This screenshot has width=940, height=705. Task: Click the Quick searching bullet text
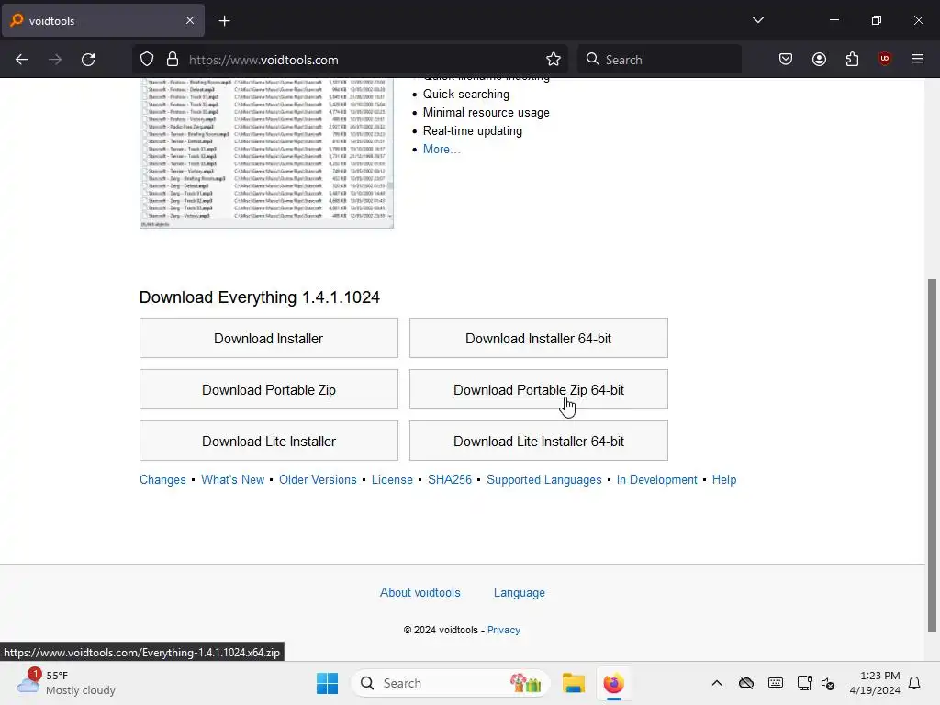pyautogui.click(x=465, y=95)
